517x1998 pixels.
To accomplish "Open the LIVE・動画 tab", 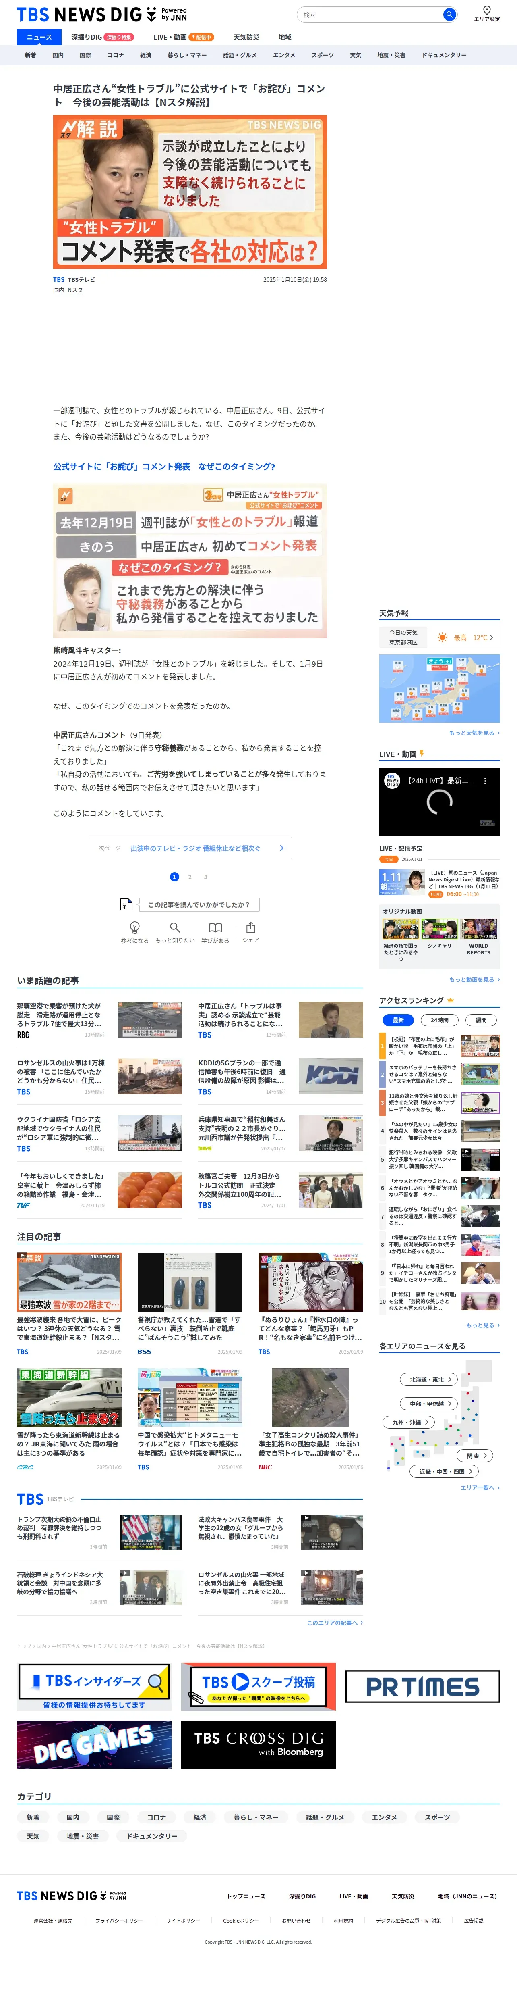I will (x=183, y=36).
